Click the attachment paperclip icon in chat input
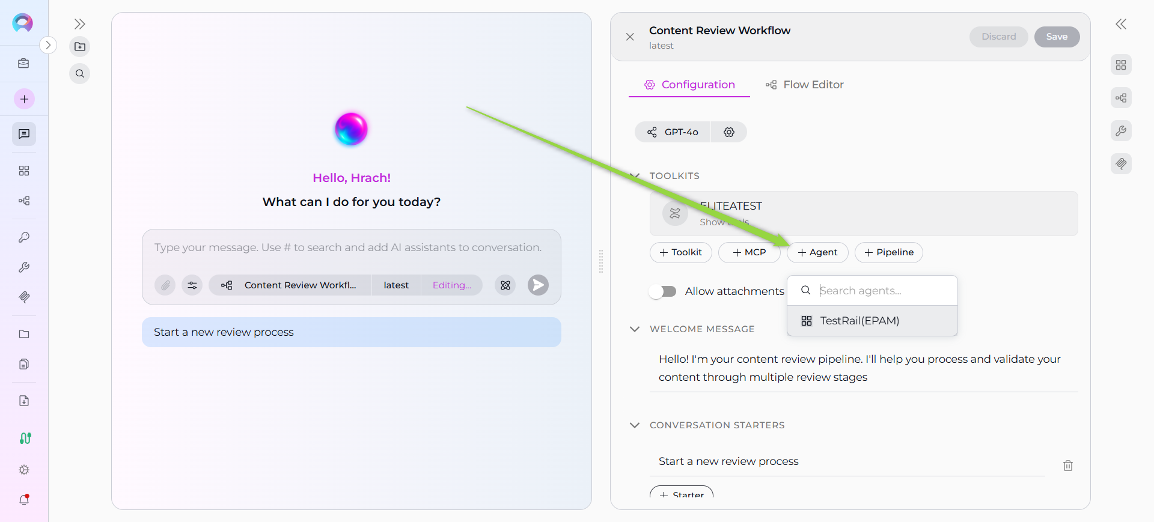Screen dimensions: 1154x522 165,285
